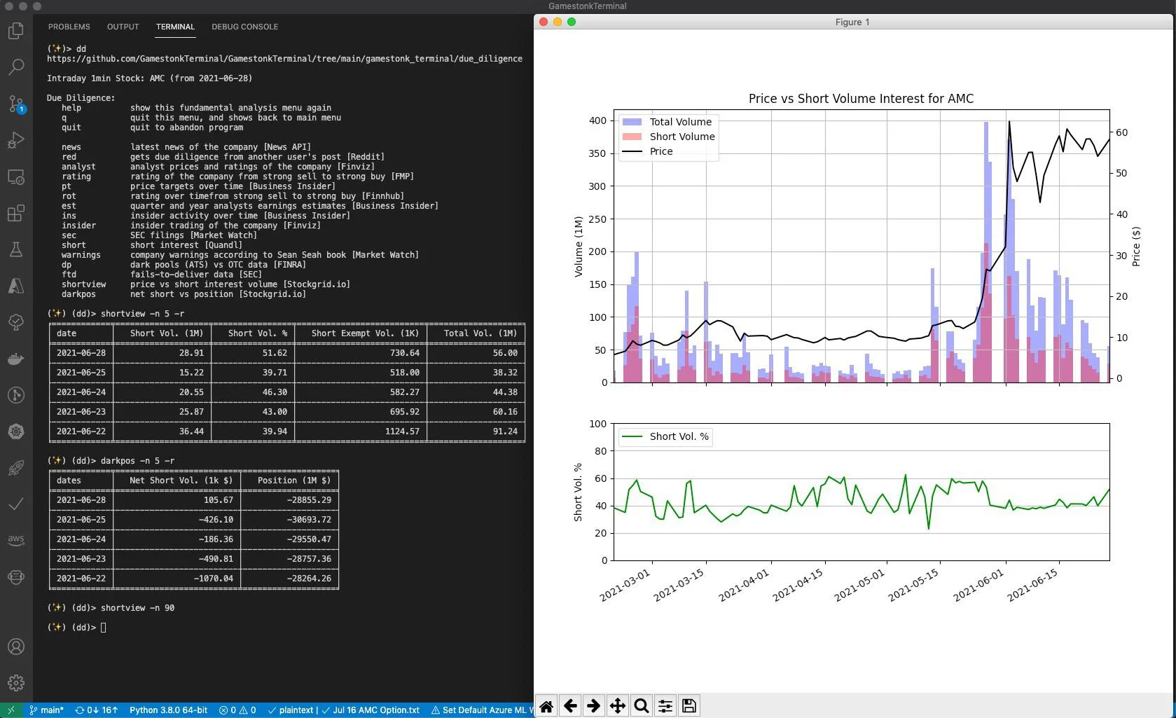Switch to the DEBUG CONSOLE tab
The image size is (1176, 718).
click(x=244, y=27)
